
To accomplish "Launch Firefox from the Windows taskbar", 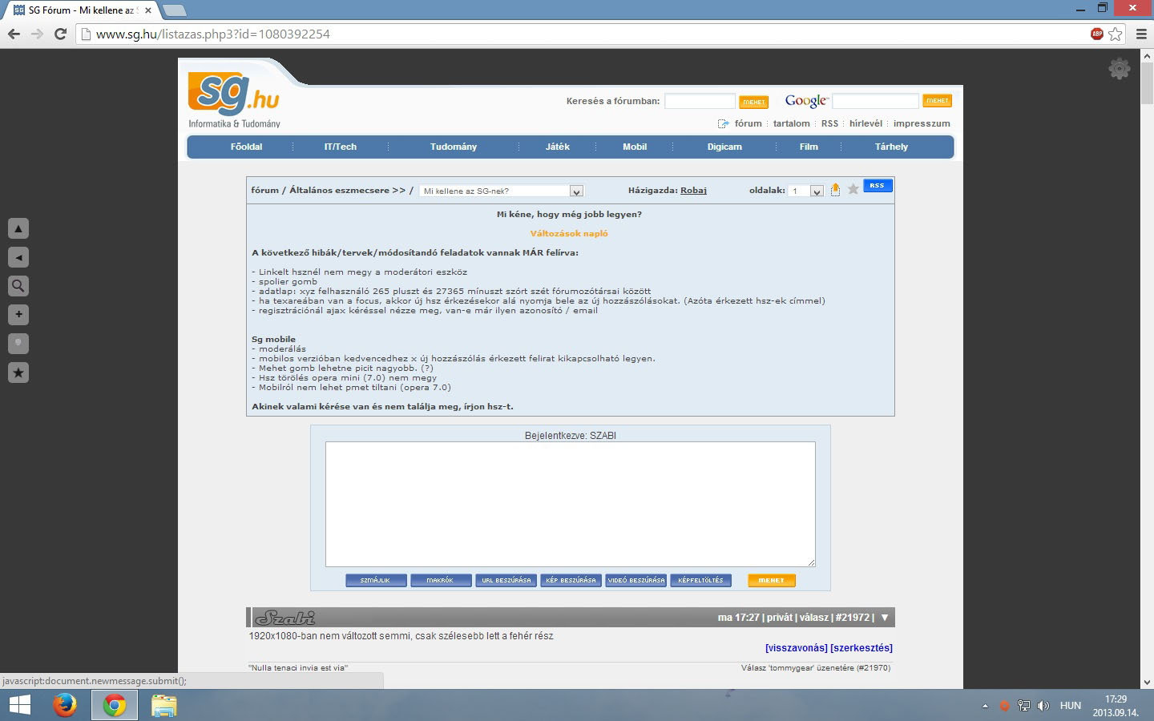I will (x=65, y=705).
